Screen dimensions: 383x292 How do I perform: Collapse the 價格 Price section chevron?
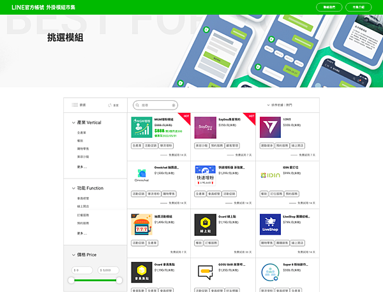pyautogui.click(x=73, y=255)
